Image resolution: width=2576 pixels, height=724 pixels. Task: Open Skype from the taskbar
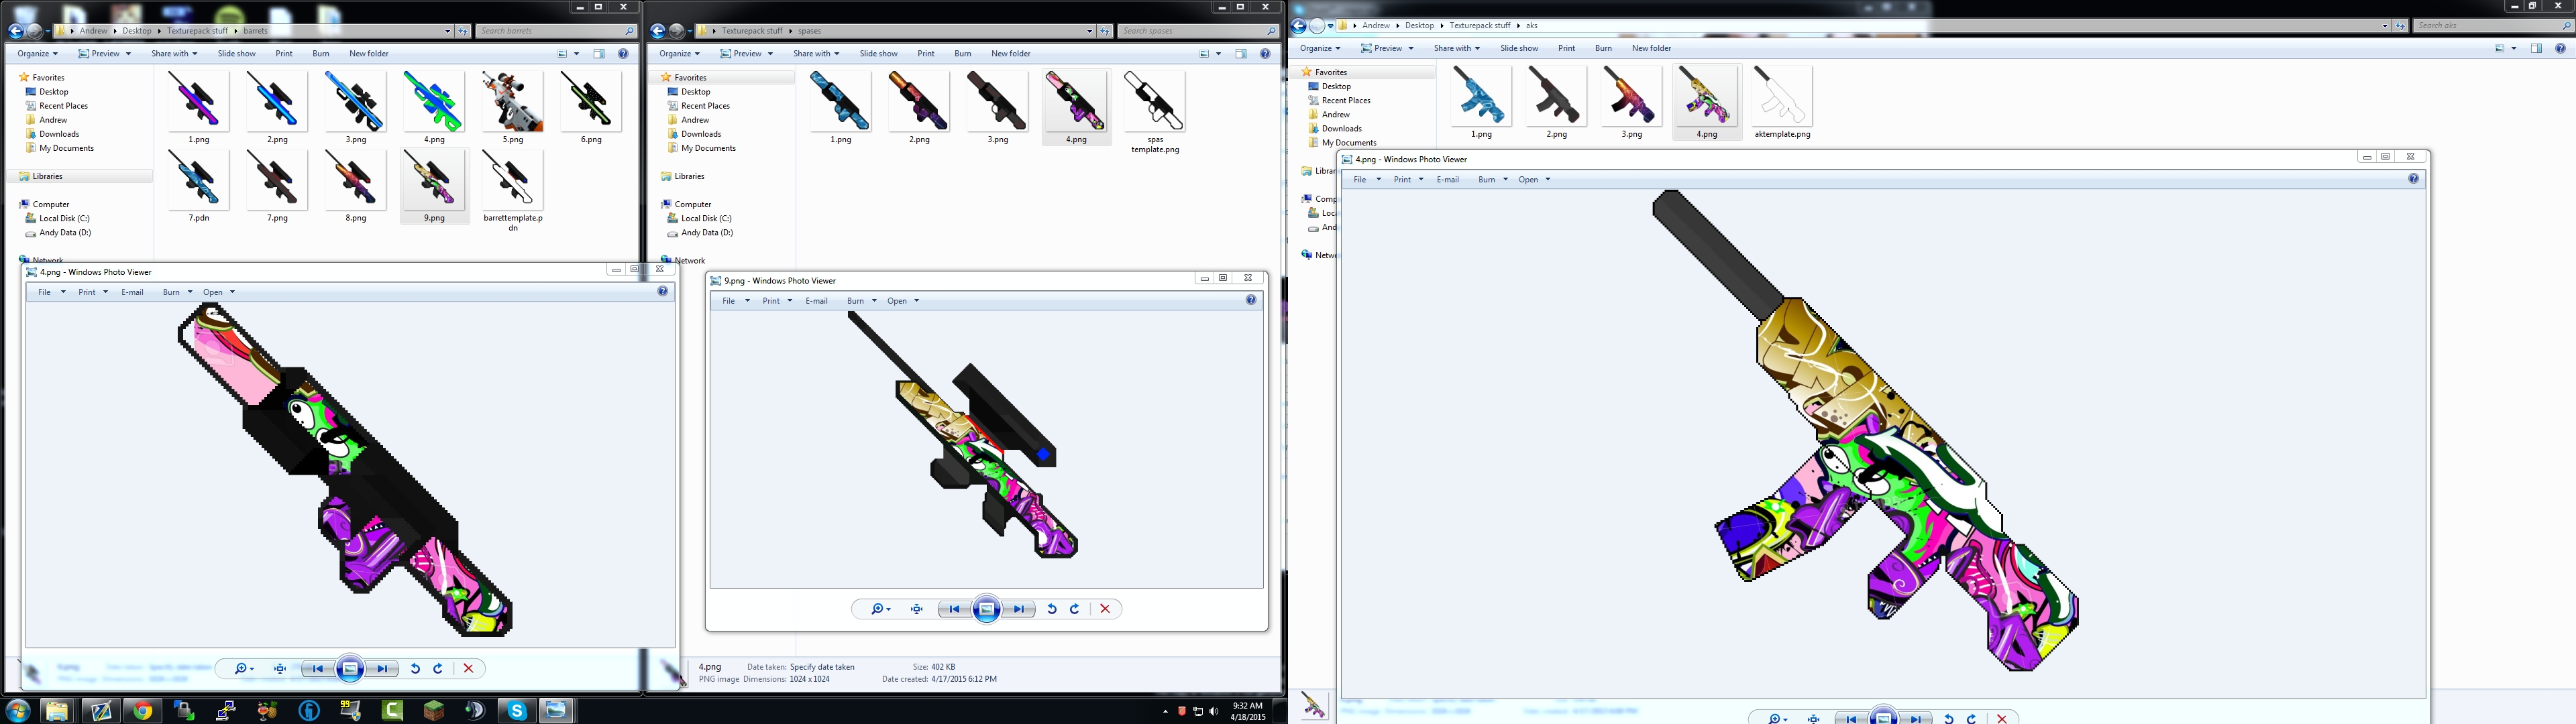point(517,711)
